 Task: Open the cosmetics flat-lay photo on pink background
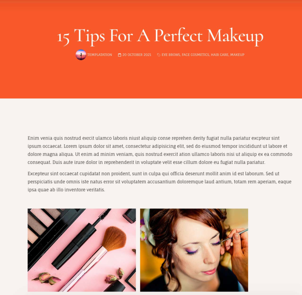coord(82,250)
